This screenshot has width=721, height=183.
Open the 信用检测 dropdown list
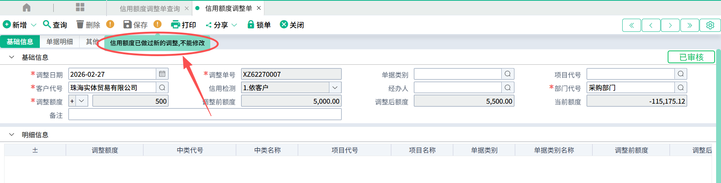335,88
